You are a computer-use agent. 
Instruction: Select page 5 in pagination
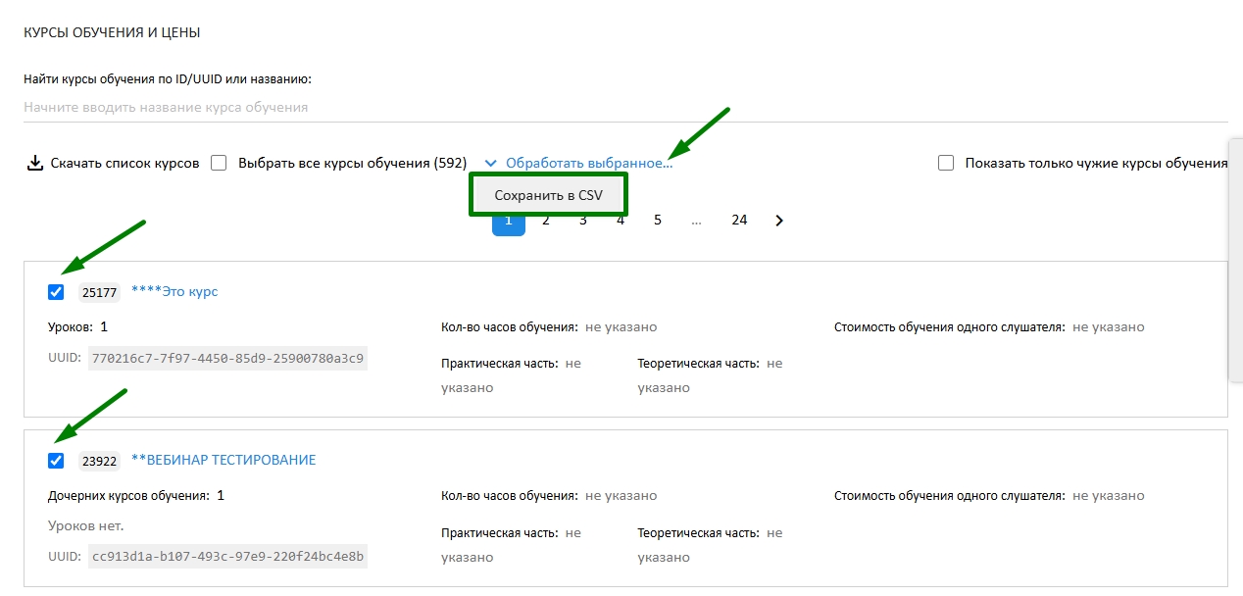pyautogui.click(x=658, y=221)
